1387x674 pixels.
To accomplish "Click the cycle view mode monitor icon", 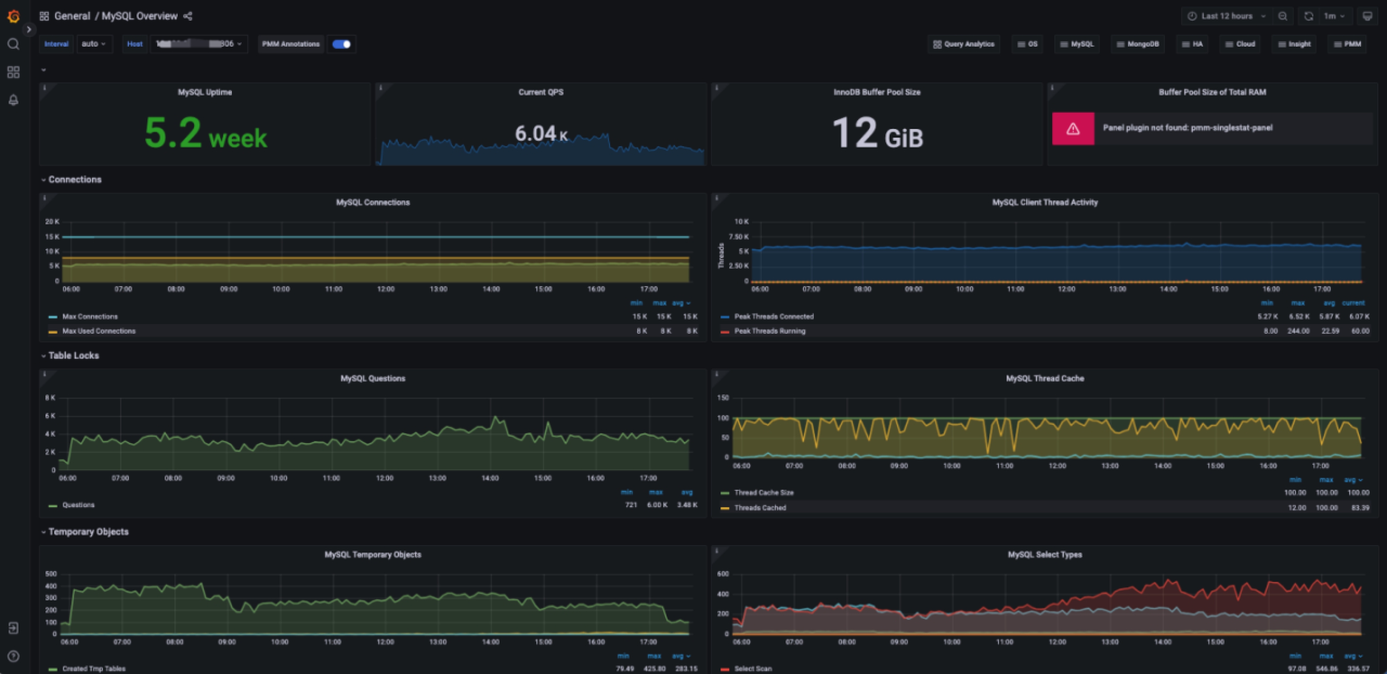I will [1367, 16].
